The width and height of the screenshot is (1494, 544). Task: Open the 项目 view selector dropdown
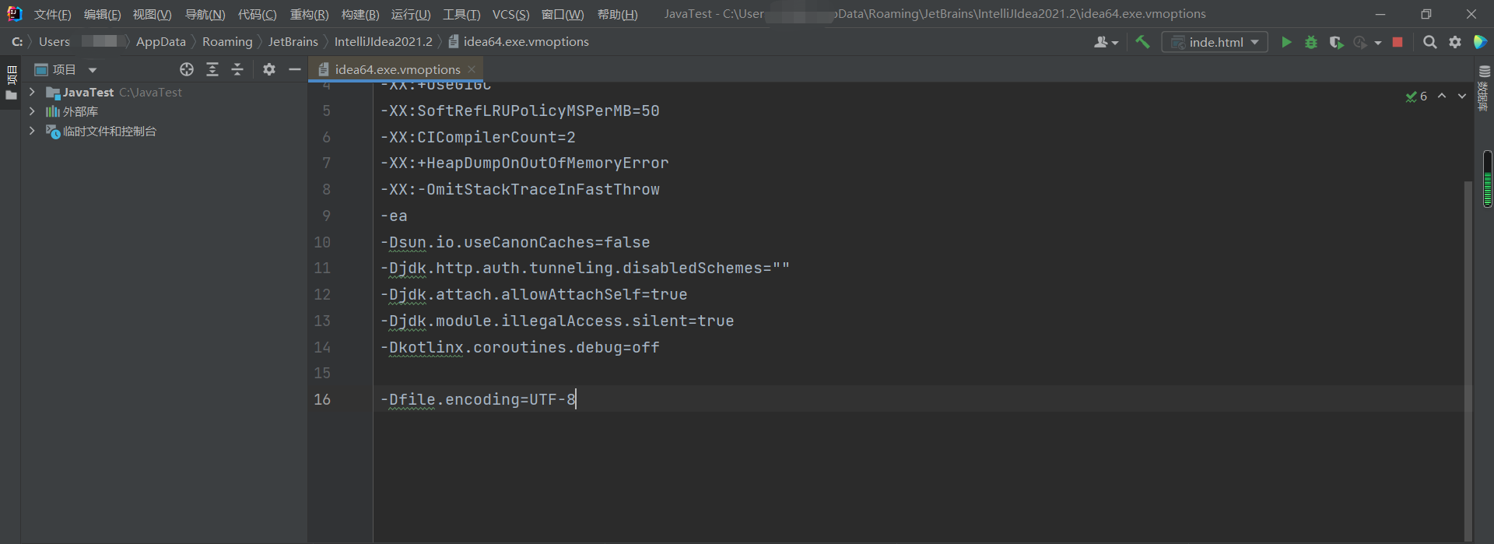point(65,69)
